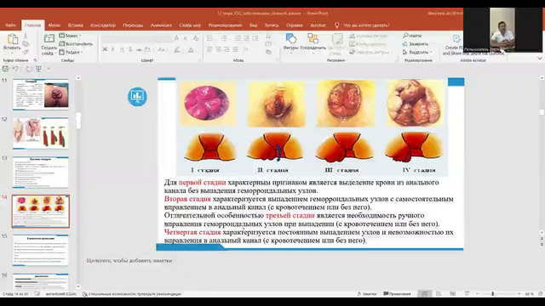Click the zoom in plus button
The image size is (545, 306).
click(519, 294)
